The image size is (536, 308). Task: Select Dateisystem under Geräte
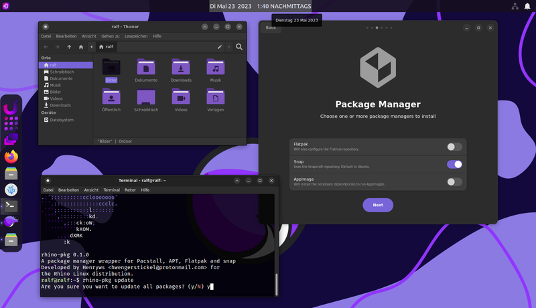pos(66,120)
